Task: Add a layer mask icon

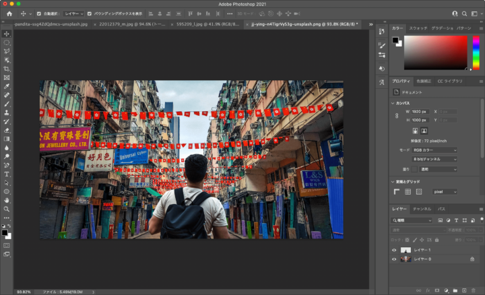Action: (x=437, y=290)
